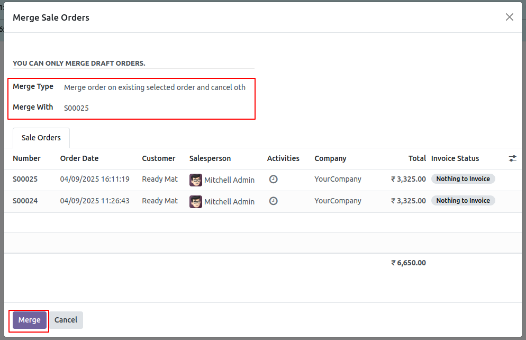526x340 pixels.
Task: Sort by the Number column header
Action: point(26,158)
